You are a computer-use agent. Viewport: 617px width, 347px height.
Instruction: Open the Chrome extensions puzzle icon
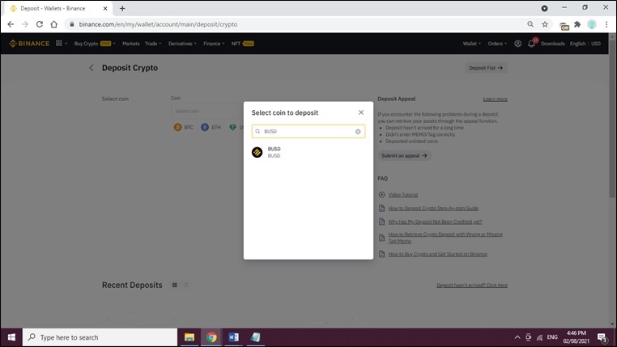(x=577, y=24)
